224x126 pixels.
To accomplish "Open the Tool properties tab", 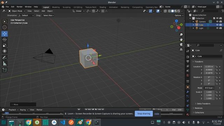I will pyautogui.click(x=188, y=51).
